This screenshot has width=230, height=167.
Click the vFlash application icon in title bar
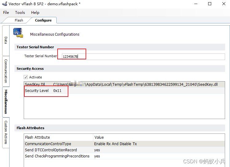(5, 4)
